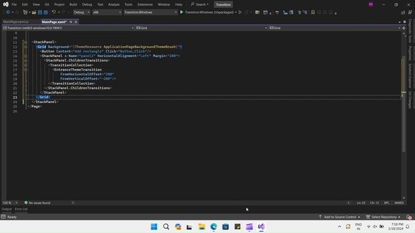Viewport: 415px width, 233px height.
Task: Click Add to Source Control
Action: pos(340,217)
